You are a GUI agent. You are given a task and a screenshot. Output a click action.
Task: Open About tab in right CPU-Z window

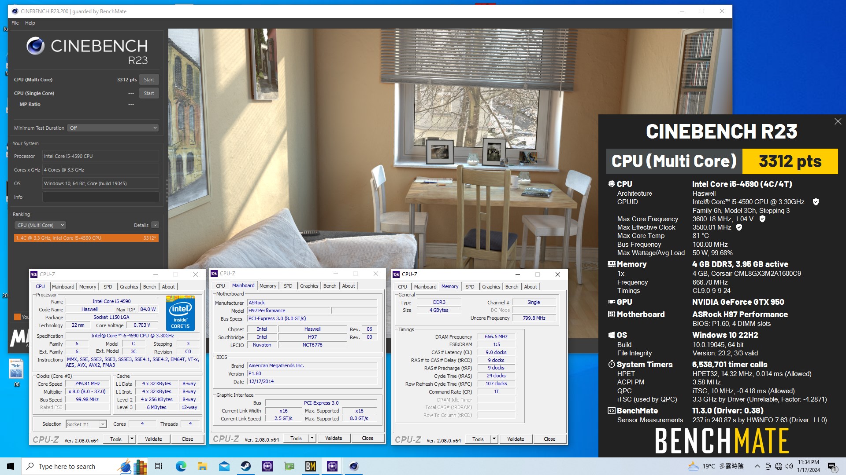click(531, 287)
